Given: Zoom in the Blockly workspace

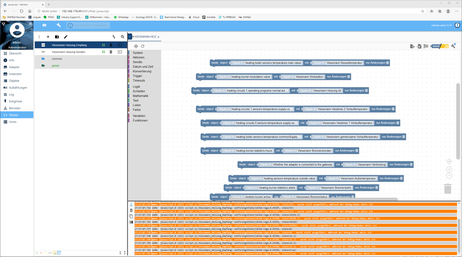Looking at the screenshot, I should coord(449,169).
